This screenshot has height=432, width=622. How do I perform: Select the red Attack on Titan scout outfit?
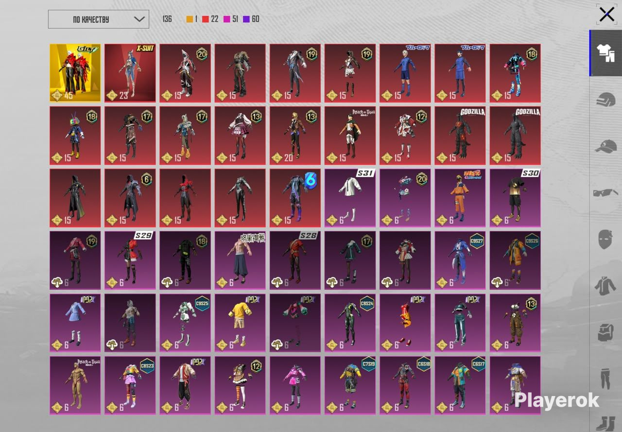click(350, 136)
